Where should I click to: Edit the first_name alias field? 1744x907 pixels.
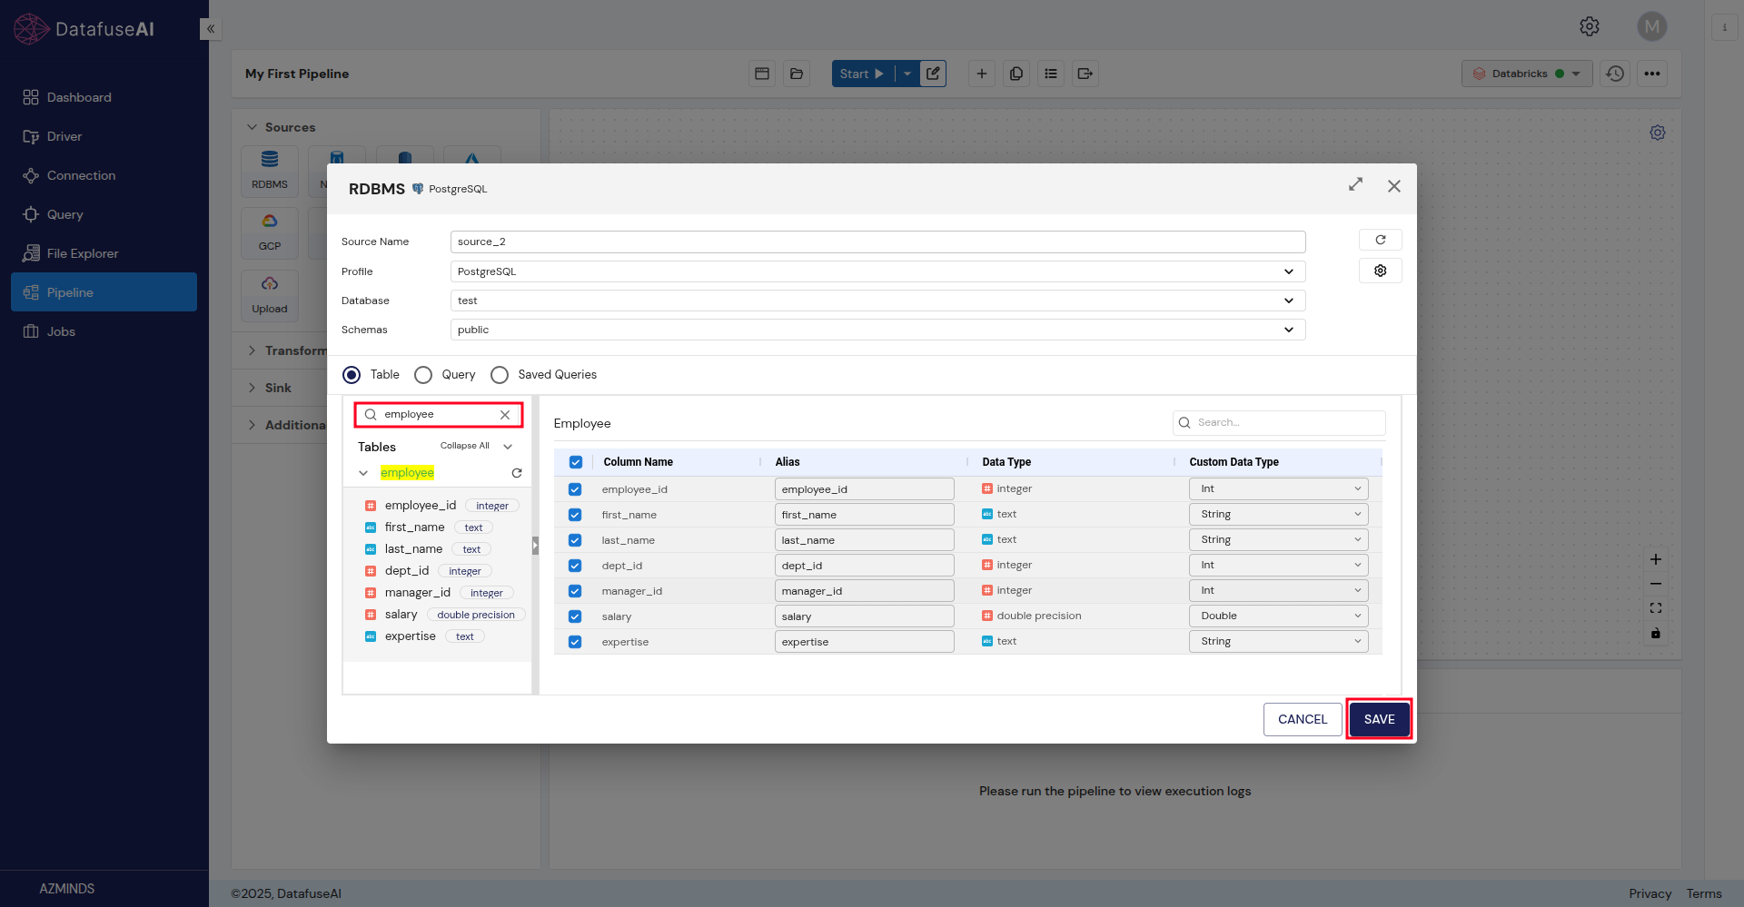point(863,515)
